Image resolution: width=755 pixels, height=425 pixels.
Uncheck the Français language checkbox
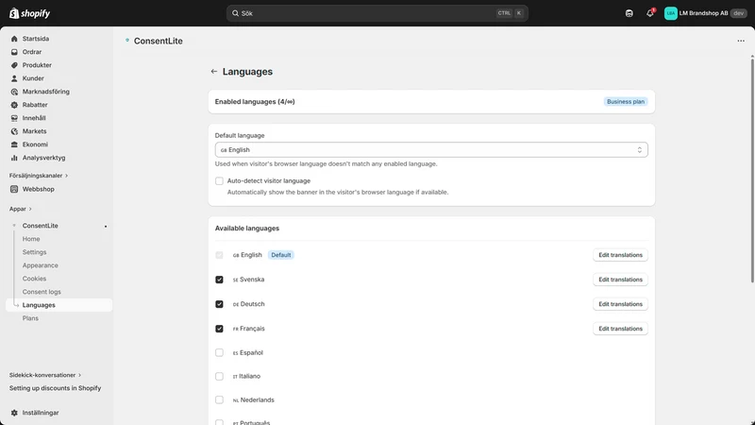pyautogui.click(x=219, y=329)
